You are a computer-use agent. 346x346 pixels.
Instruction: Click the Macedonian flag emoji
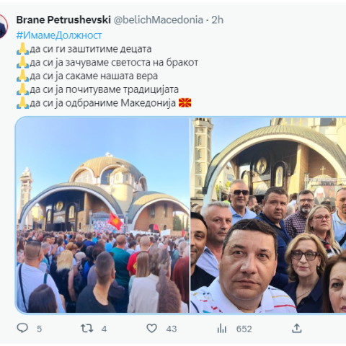click(185, 103)
